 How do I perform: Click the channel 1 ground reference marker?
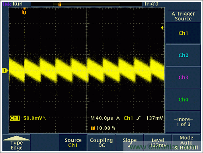coord(5,71)
